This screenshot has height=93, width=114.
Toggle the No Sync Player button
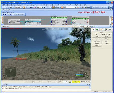(x=85, y=82)
